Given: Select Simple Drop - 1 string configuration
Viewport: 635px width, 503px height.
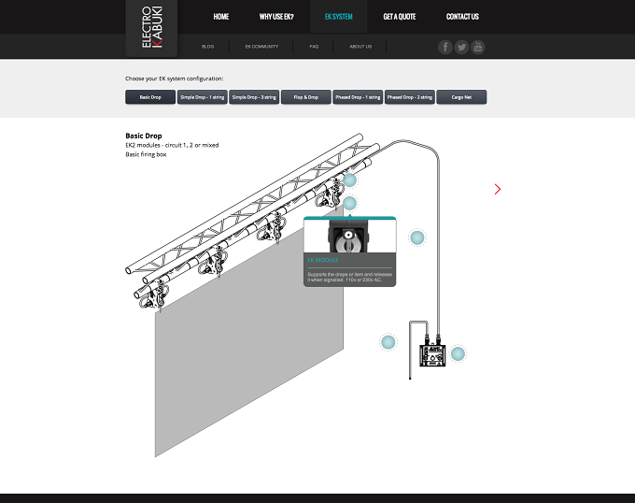Looking at the screenshot, I should coord(202,97).
